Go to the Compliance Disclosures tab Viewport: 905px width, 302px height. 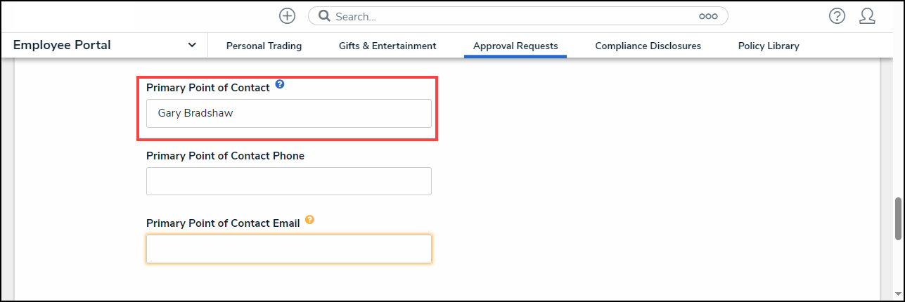(648, 46)
